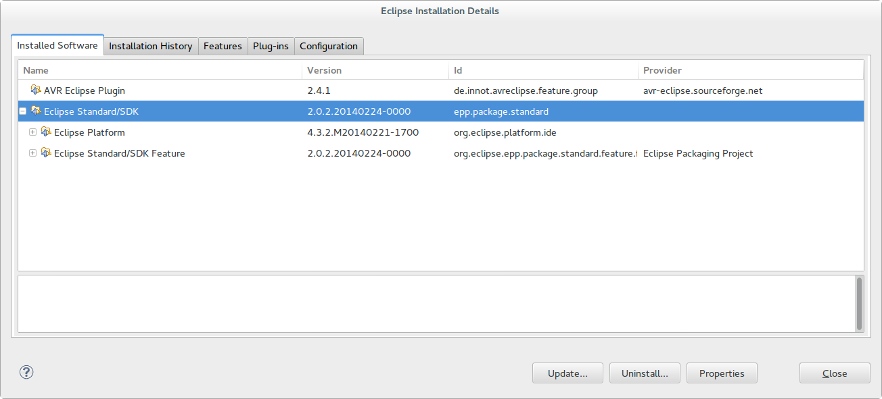Sort by the Version column header
The width and height of the screenshot is (882, 399).
pos(375,70)
